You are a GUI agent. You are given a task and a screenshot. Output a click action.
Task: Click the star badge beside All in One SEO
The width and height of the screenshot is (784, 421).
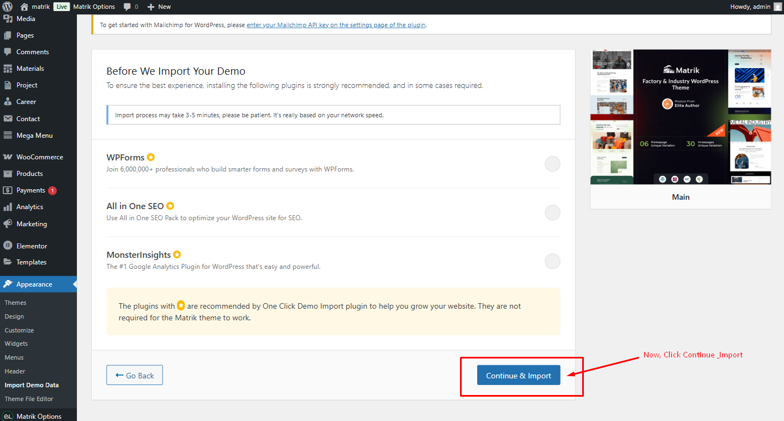click(170, 206)
